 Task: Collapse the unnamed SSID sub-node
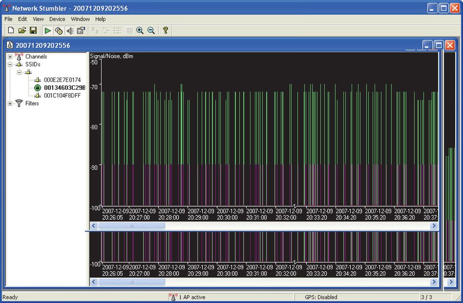point(20,72)
